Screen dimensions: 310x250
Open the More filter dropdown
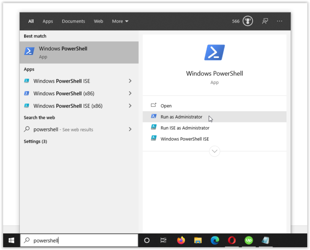(x=120, y=21)
